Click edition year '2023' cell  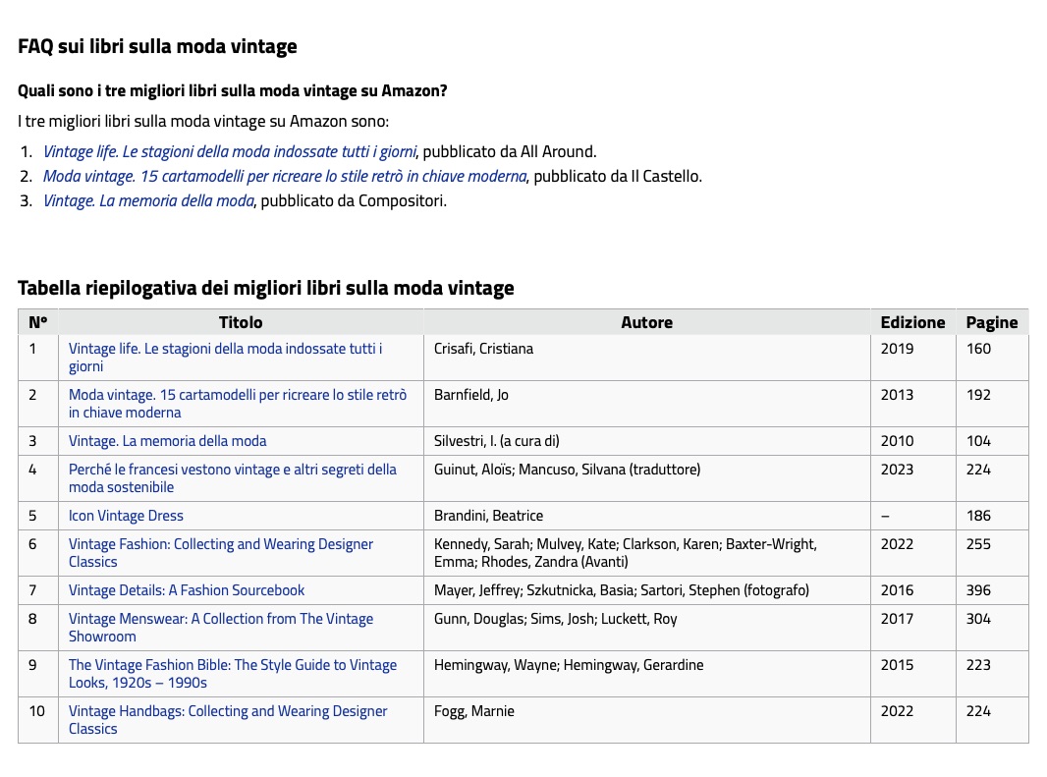pyautogui.click(x=912, y=478)
